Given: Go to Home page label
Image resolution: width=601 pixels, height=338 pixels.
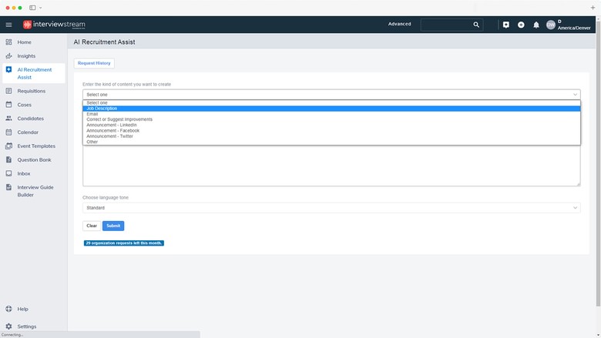Looking at the screenshot, I should click(24, 42).
